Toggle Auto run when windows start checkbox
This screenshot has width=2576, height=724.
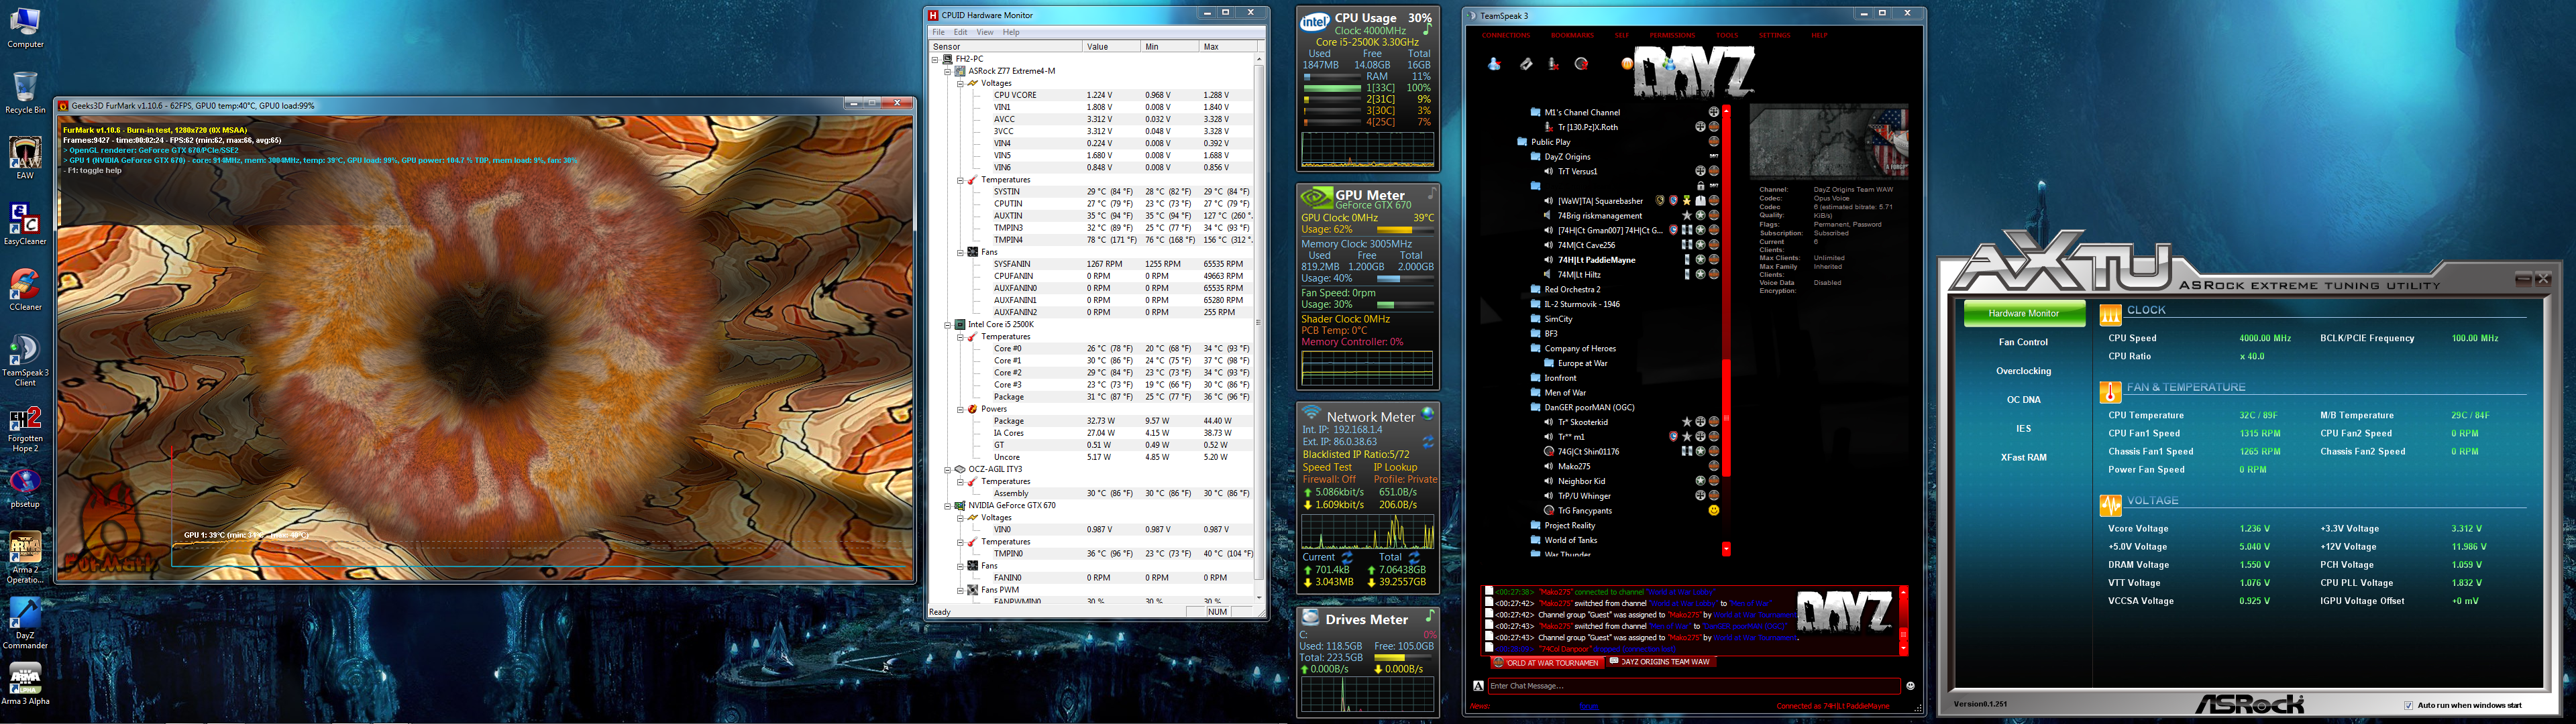click(x=2408, y=705)
